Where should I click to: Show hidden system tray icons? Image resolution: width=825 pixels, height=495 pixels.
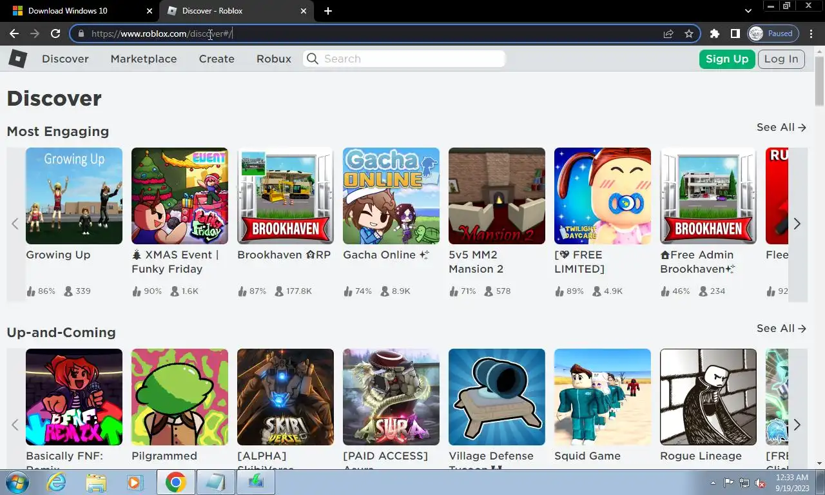713,483
